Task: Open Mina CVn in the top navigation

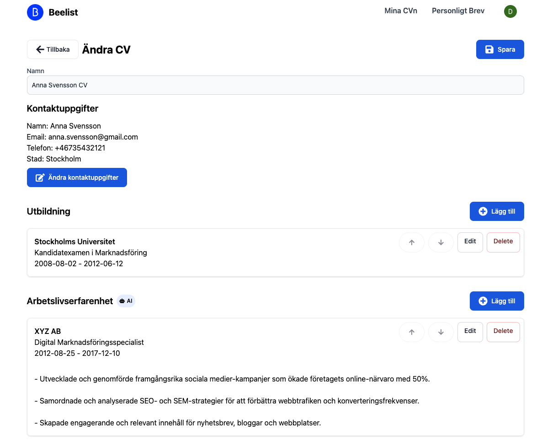Action: 401,11
